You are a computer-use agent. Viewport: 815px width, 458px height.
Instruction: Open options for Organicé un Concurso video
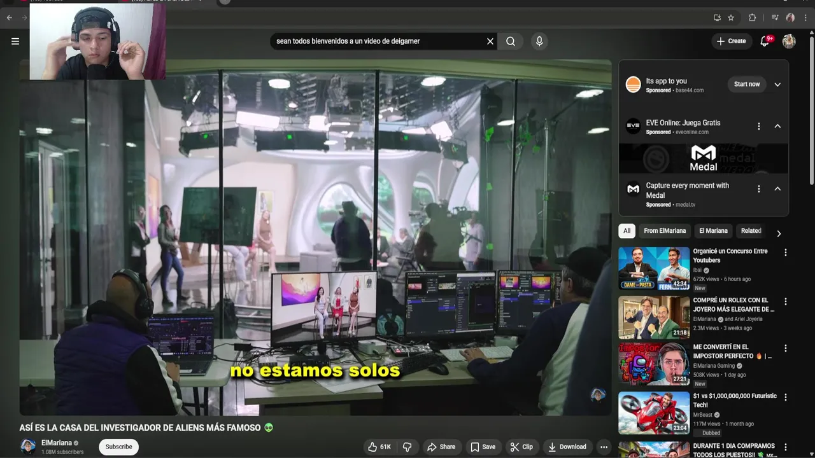coord(785,253)
